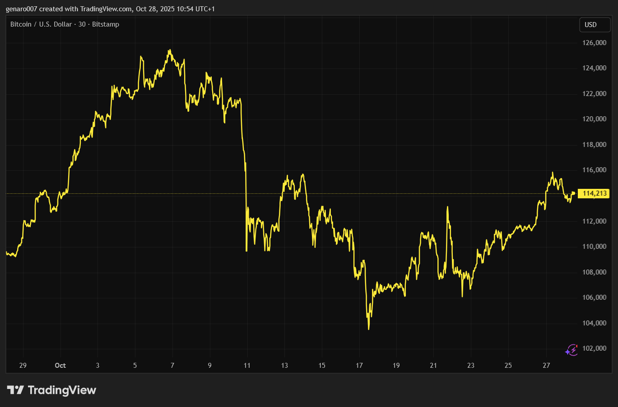Click the 106,000 price axis label
Screen dimensions: 618x407
point(595,297)
